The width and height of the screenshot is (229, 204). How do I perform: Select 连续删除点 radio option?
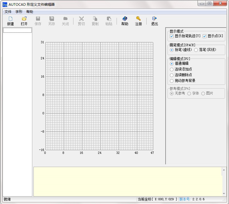(172, 75)
